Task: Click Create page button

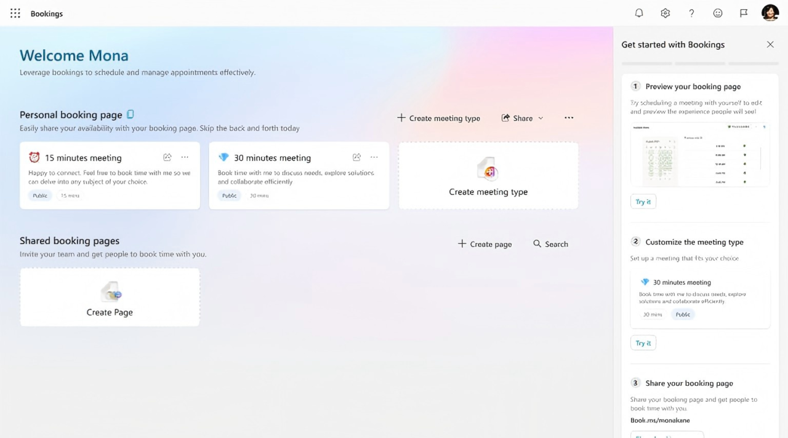Action: point(485,244)
